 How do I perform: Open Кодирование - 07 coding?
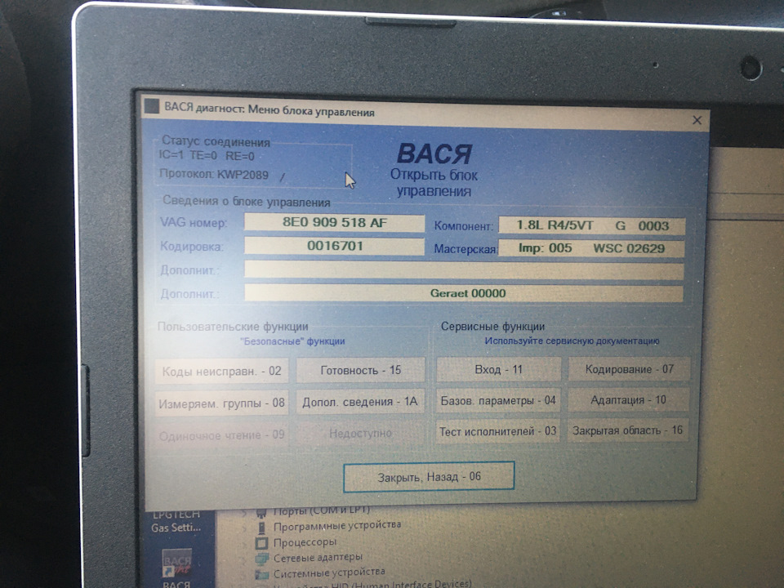(x=629, y=369)
